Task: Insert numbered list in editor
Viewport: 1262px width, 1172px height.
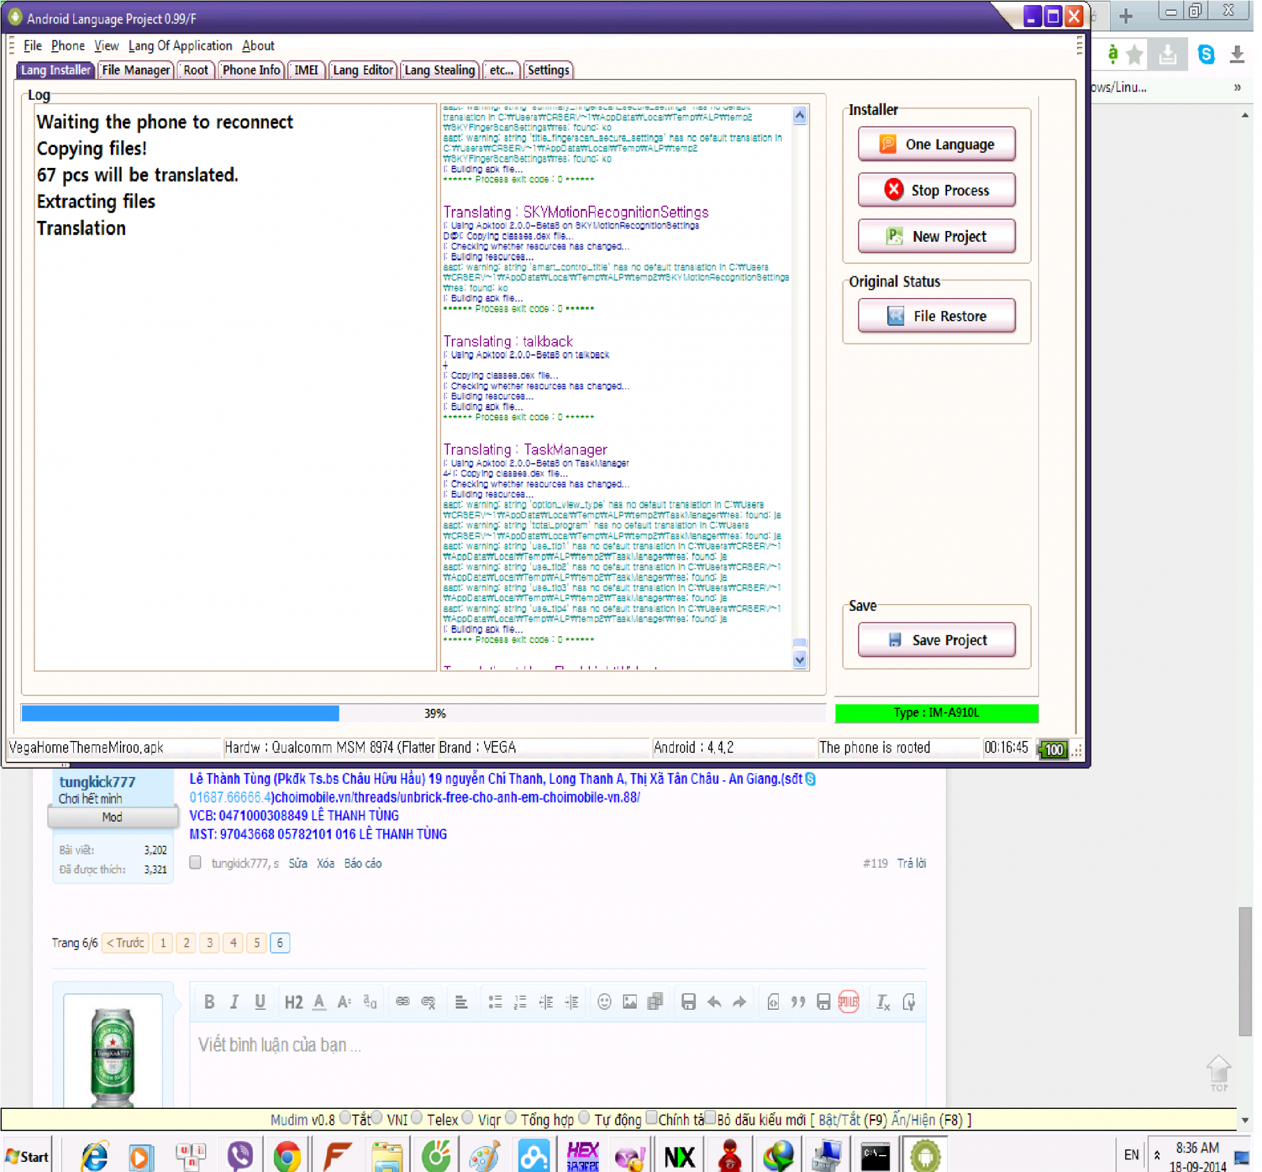Action: click(520, 1002)
